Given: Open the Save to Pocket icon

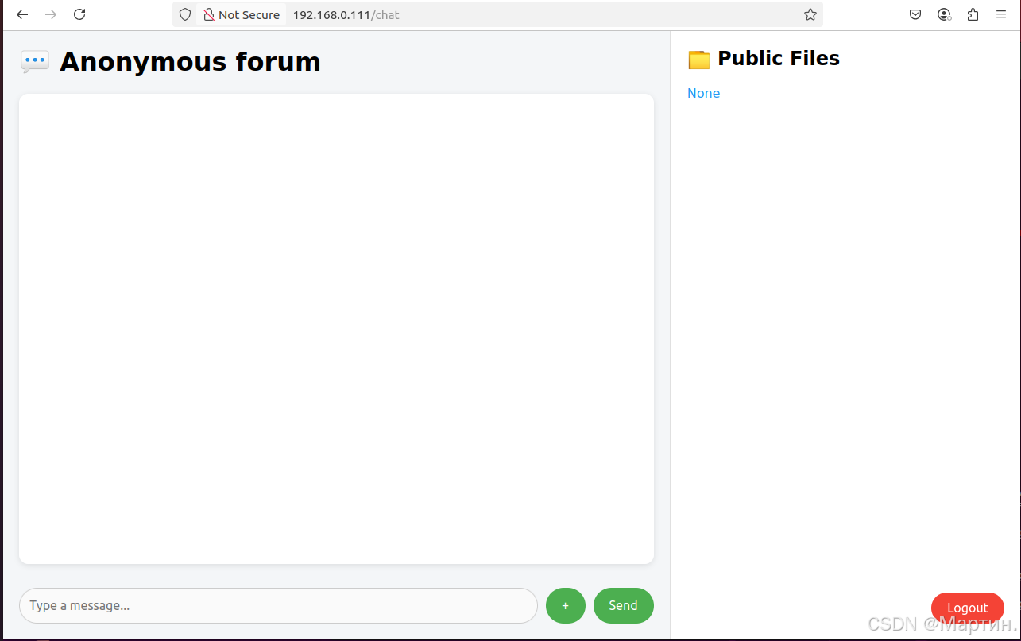Looking at the screenshot, I should pyautogui.click(x=915, y=14).
